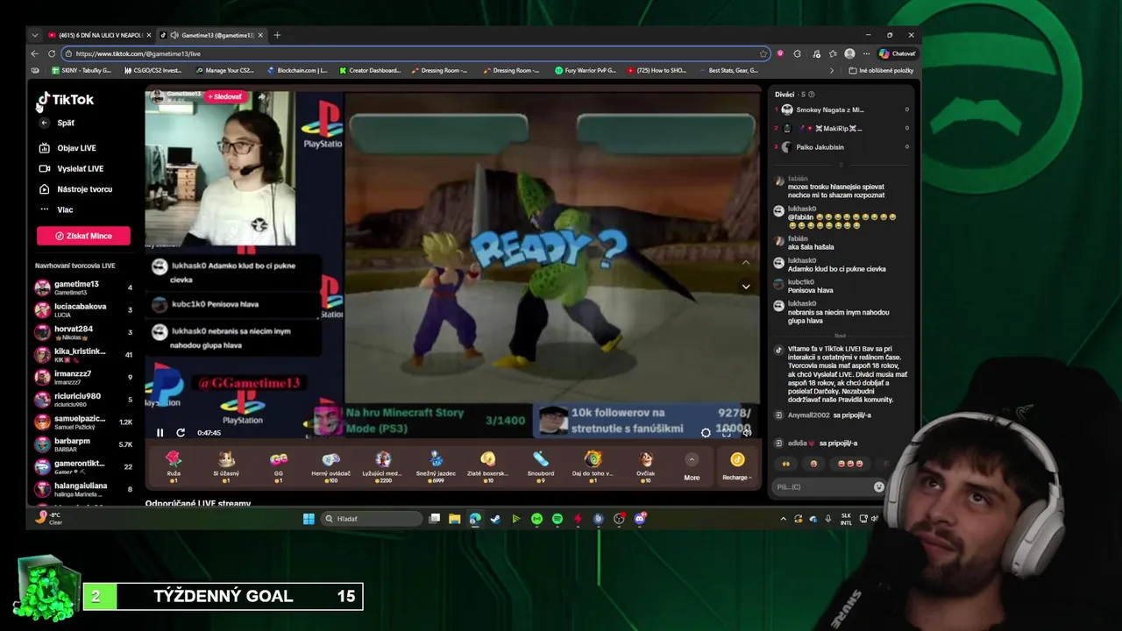The height and width of the screenshot is (631, 1122).
Task: Click the Získať Mince button
Action: (83, 236)
